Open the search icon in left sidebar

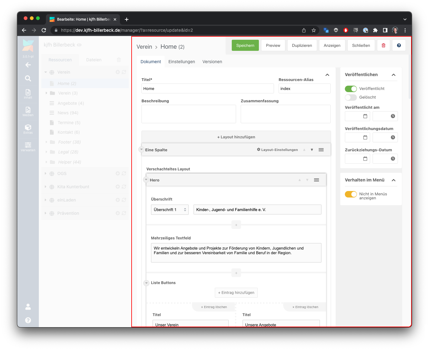(28, 79)
